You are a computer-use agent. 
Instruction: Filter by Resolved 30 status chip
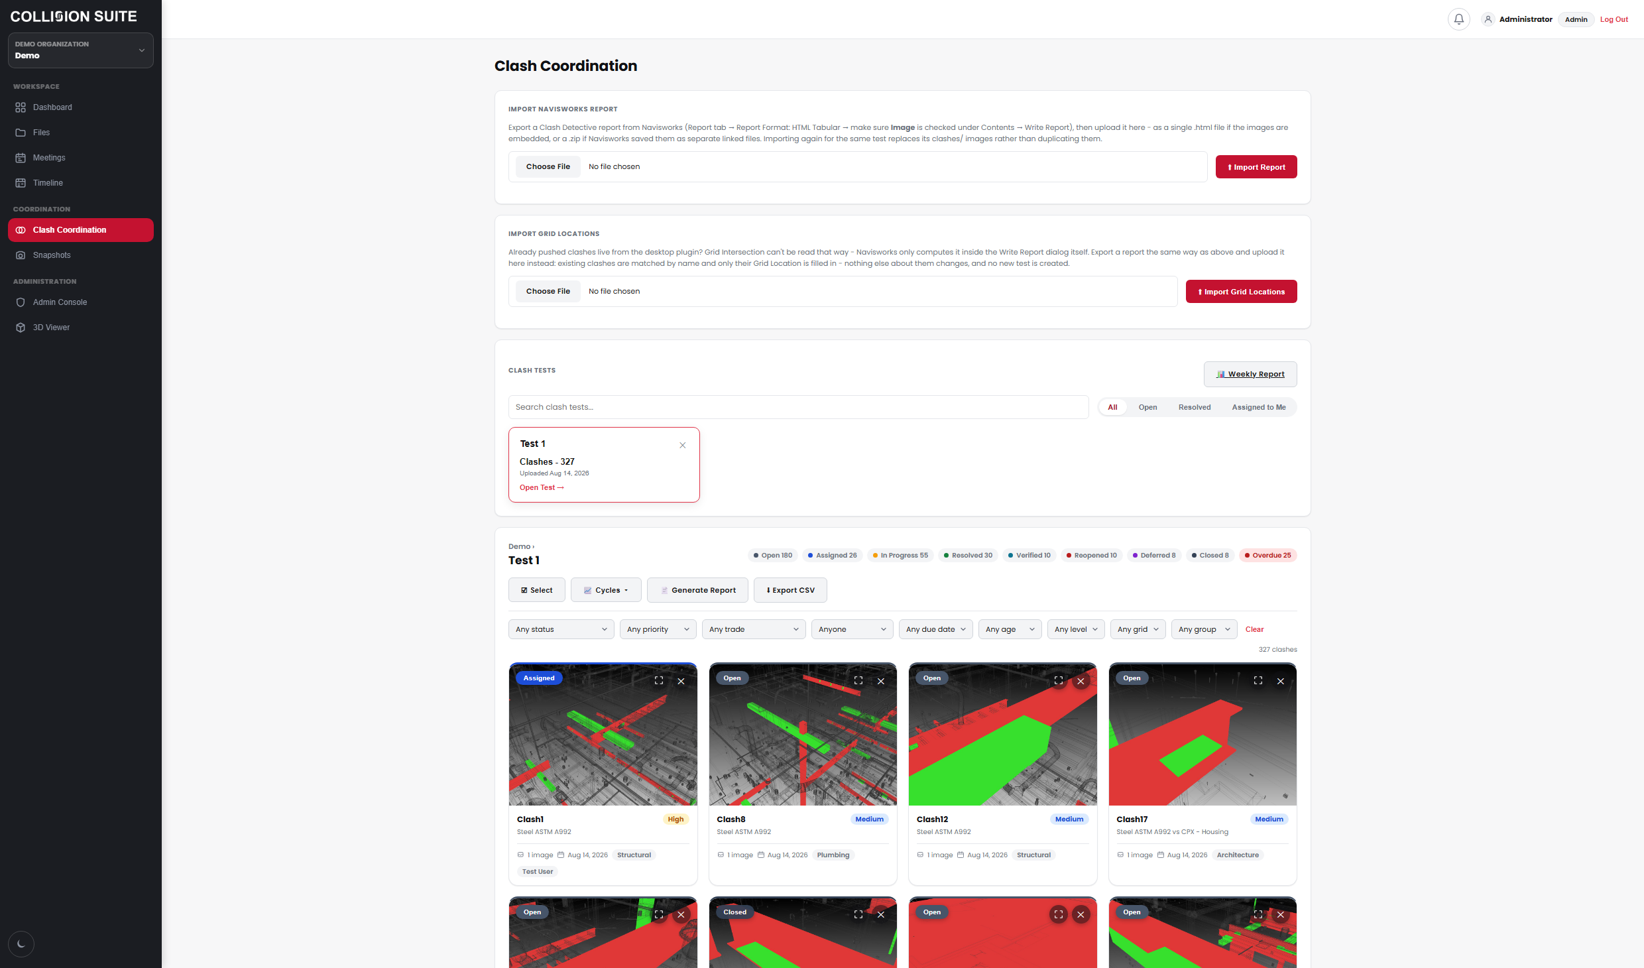pos(968,556)
